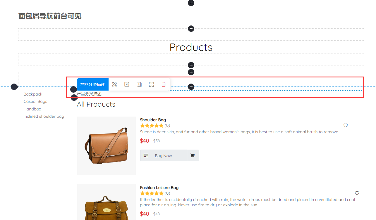This screenshot has height=220, width=376.
Task: Open the four-square grid layout icon
Action: click(151, 84)
